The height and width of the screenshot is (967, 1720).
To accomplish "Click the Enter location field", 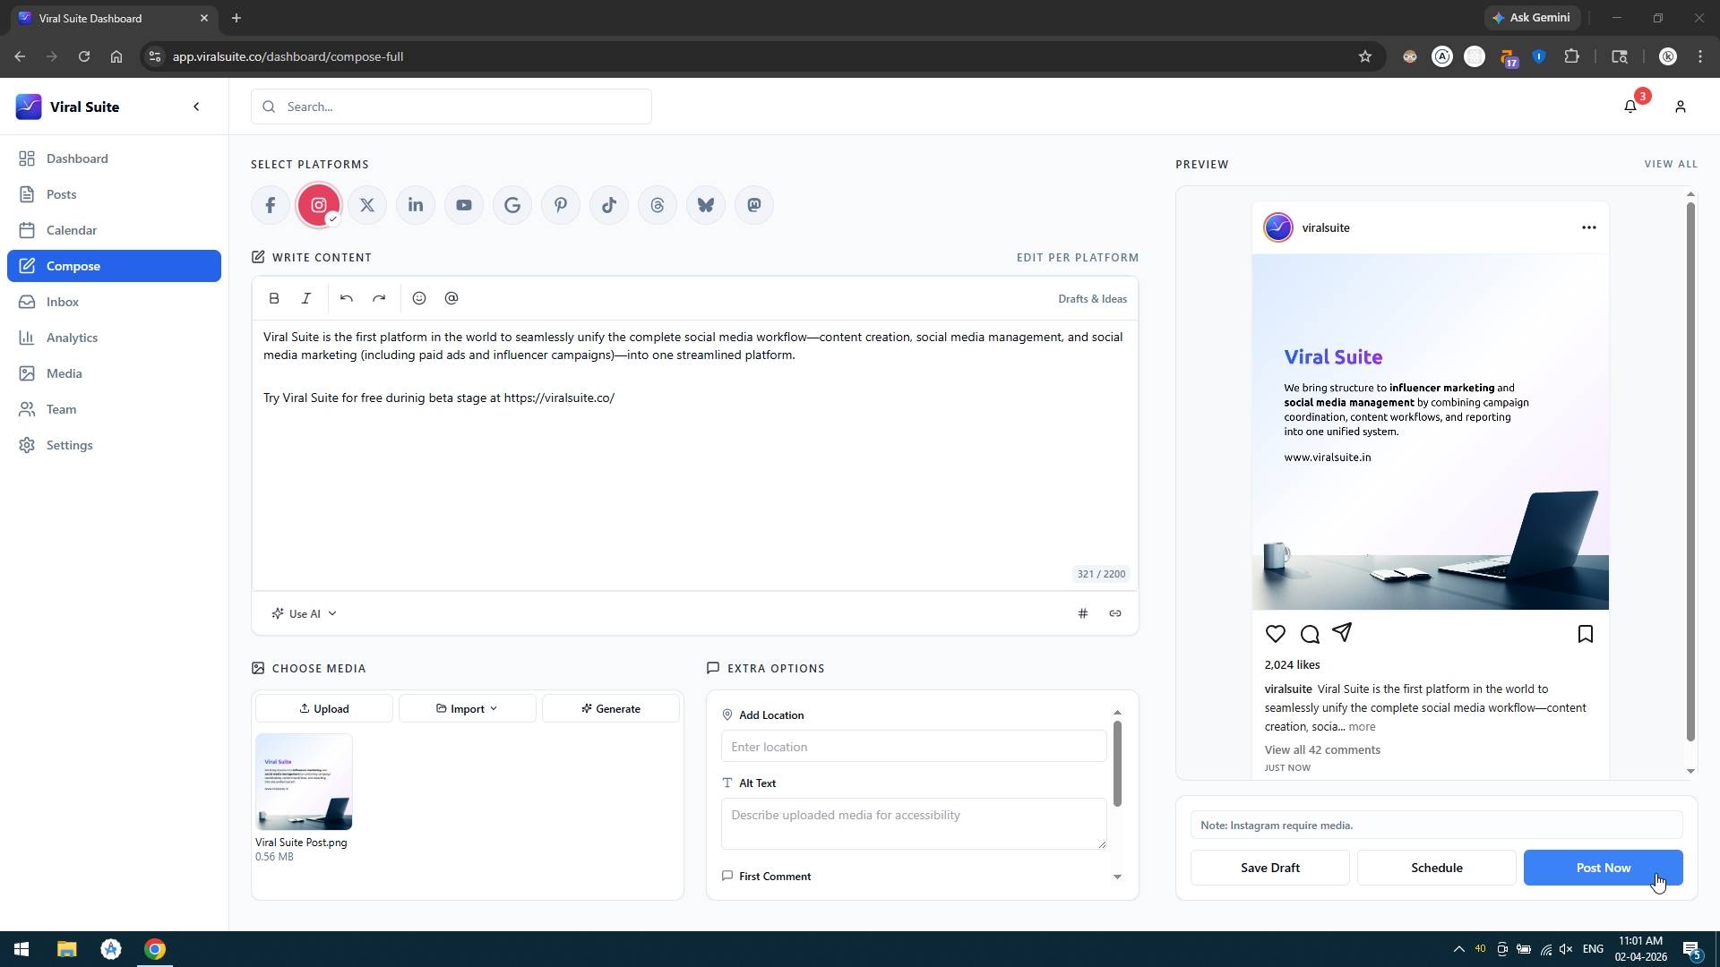I will point(914,747).
